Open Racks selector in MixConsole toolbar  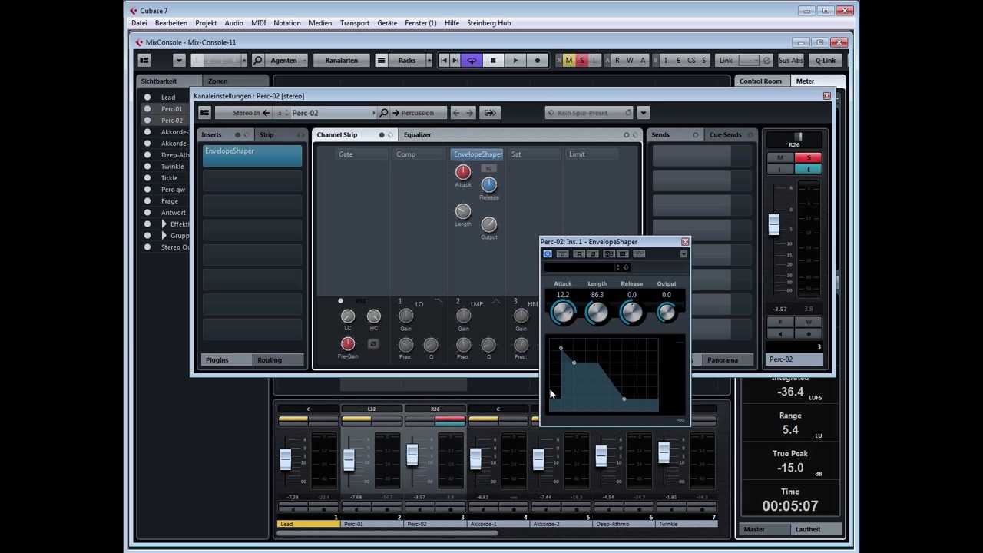[407, 61]
